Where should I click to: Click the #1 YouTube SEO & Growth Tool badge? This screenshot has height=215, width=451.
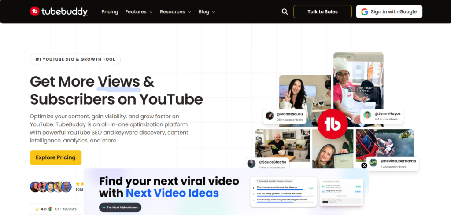(x=75, y=59)
